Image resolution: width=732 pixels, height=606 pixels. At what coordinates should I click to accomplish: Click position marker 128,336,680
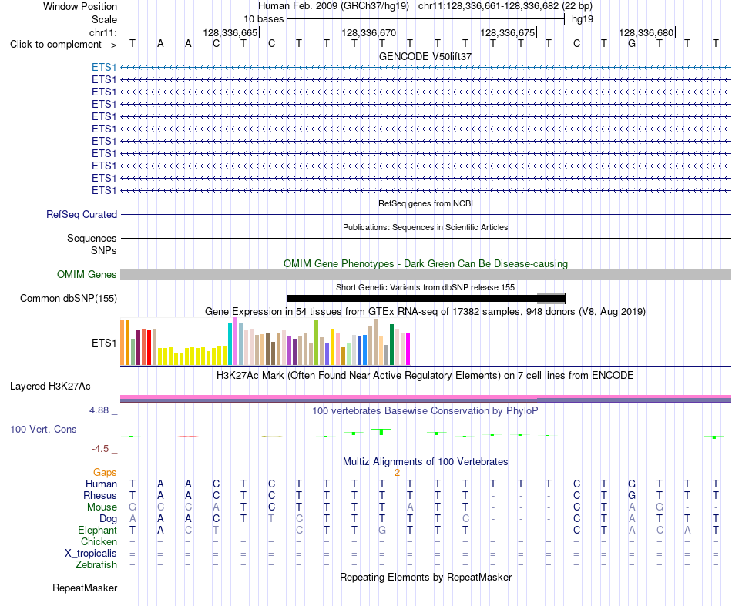tap(646, 32)
